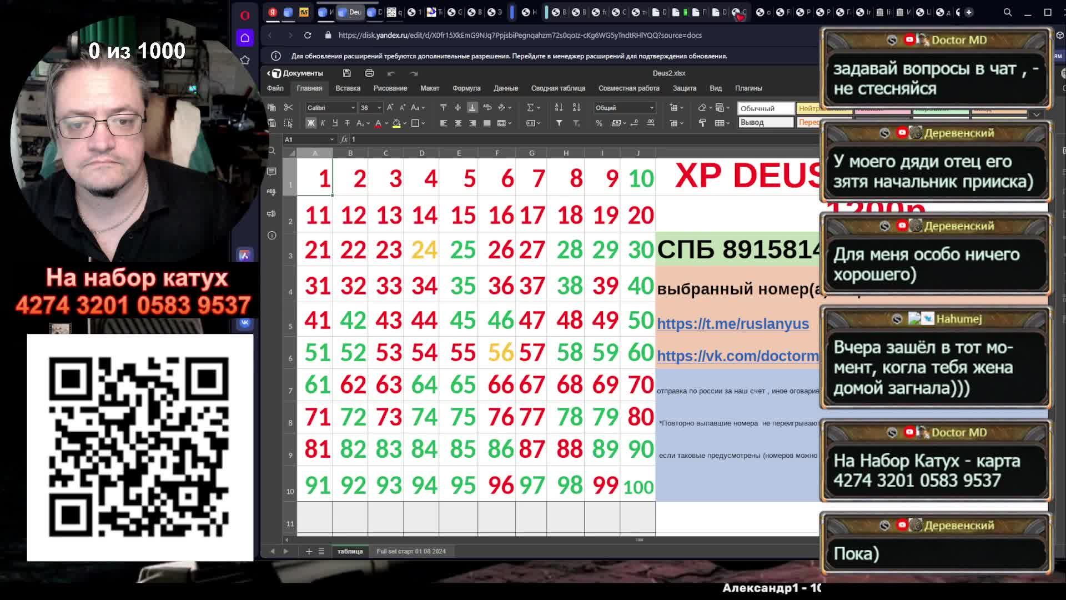Switch to the Данные tab
Viewport: 1066px width, 600px height.
pos(505,88)
